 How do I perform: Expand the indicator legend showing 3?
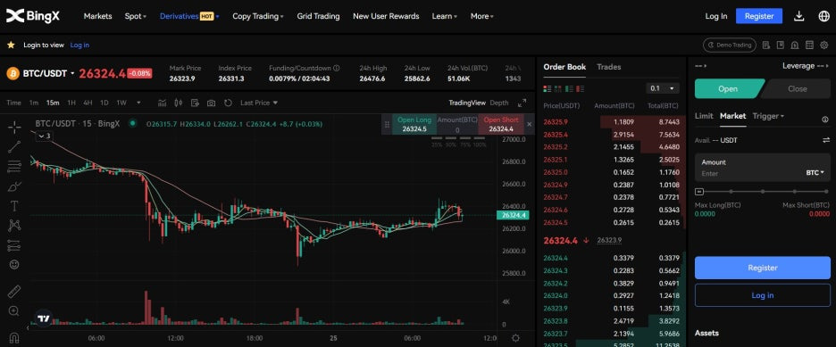point(44,136)
